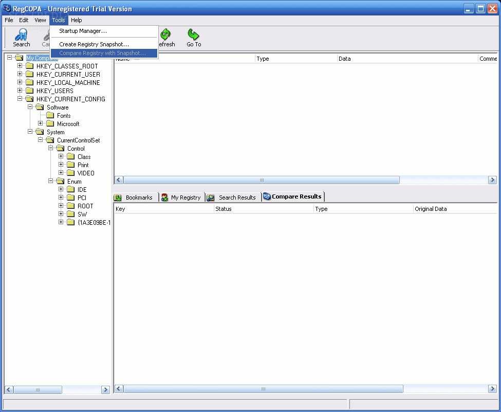The width and height of the screenshot is (501, 412).
Task: Click the HKEY_CLASSES_ROOT folder icon
Action: pyautogui.click(x=30, y=66)
